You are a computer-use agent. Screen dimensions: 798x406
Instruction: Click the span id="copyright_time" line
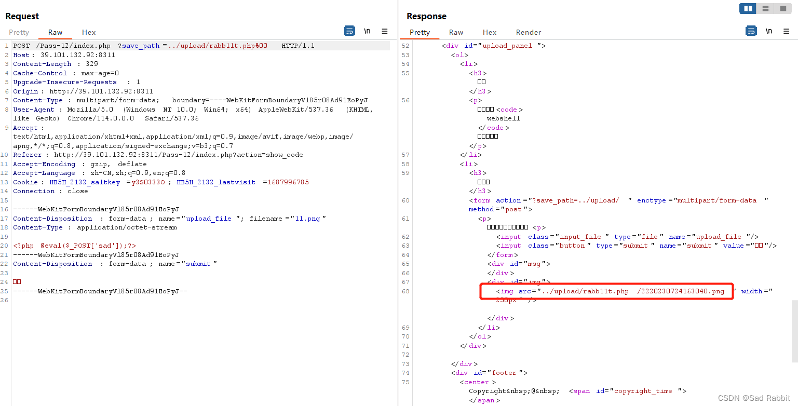(628, 391)
